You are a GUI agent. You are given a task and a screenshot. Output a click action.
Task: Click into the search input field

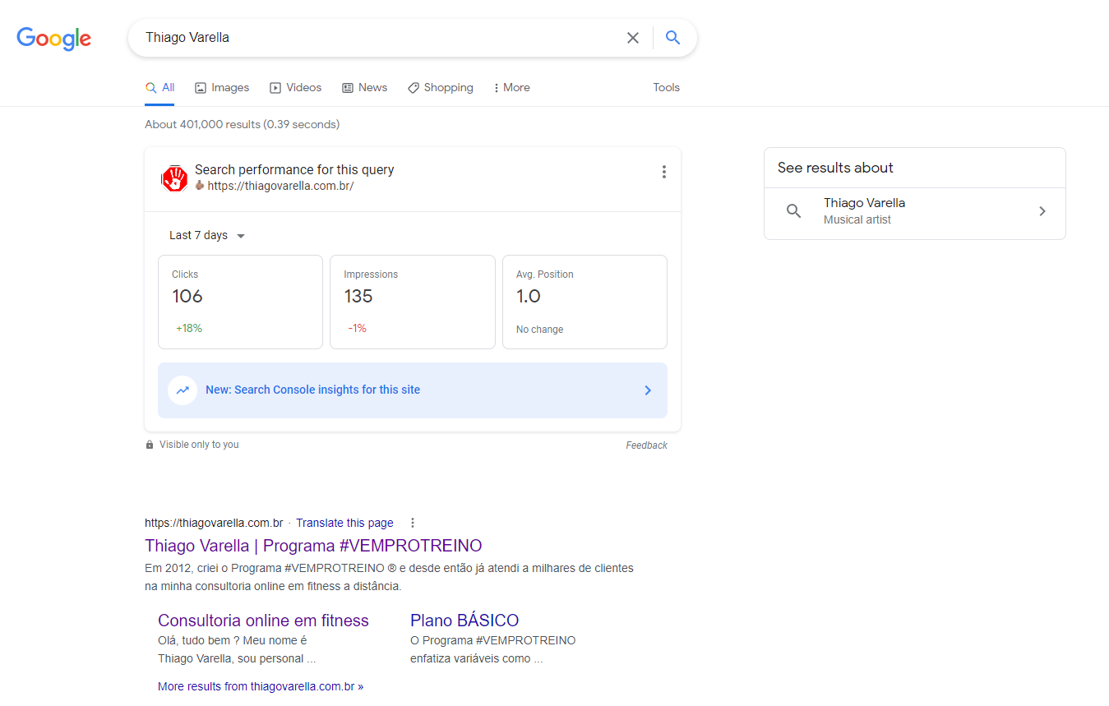tap(378, 38)
